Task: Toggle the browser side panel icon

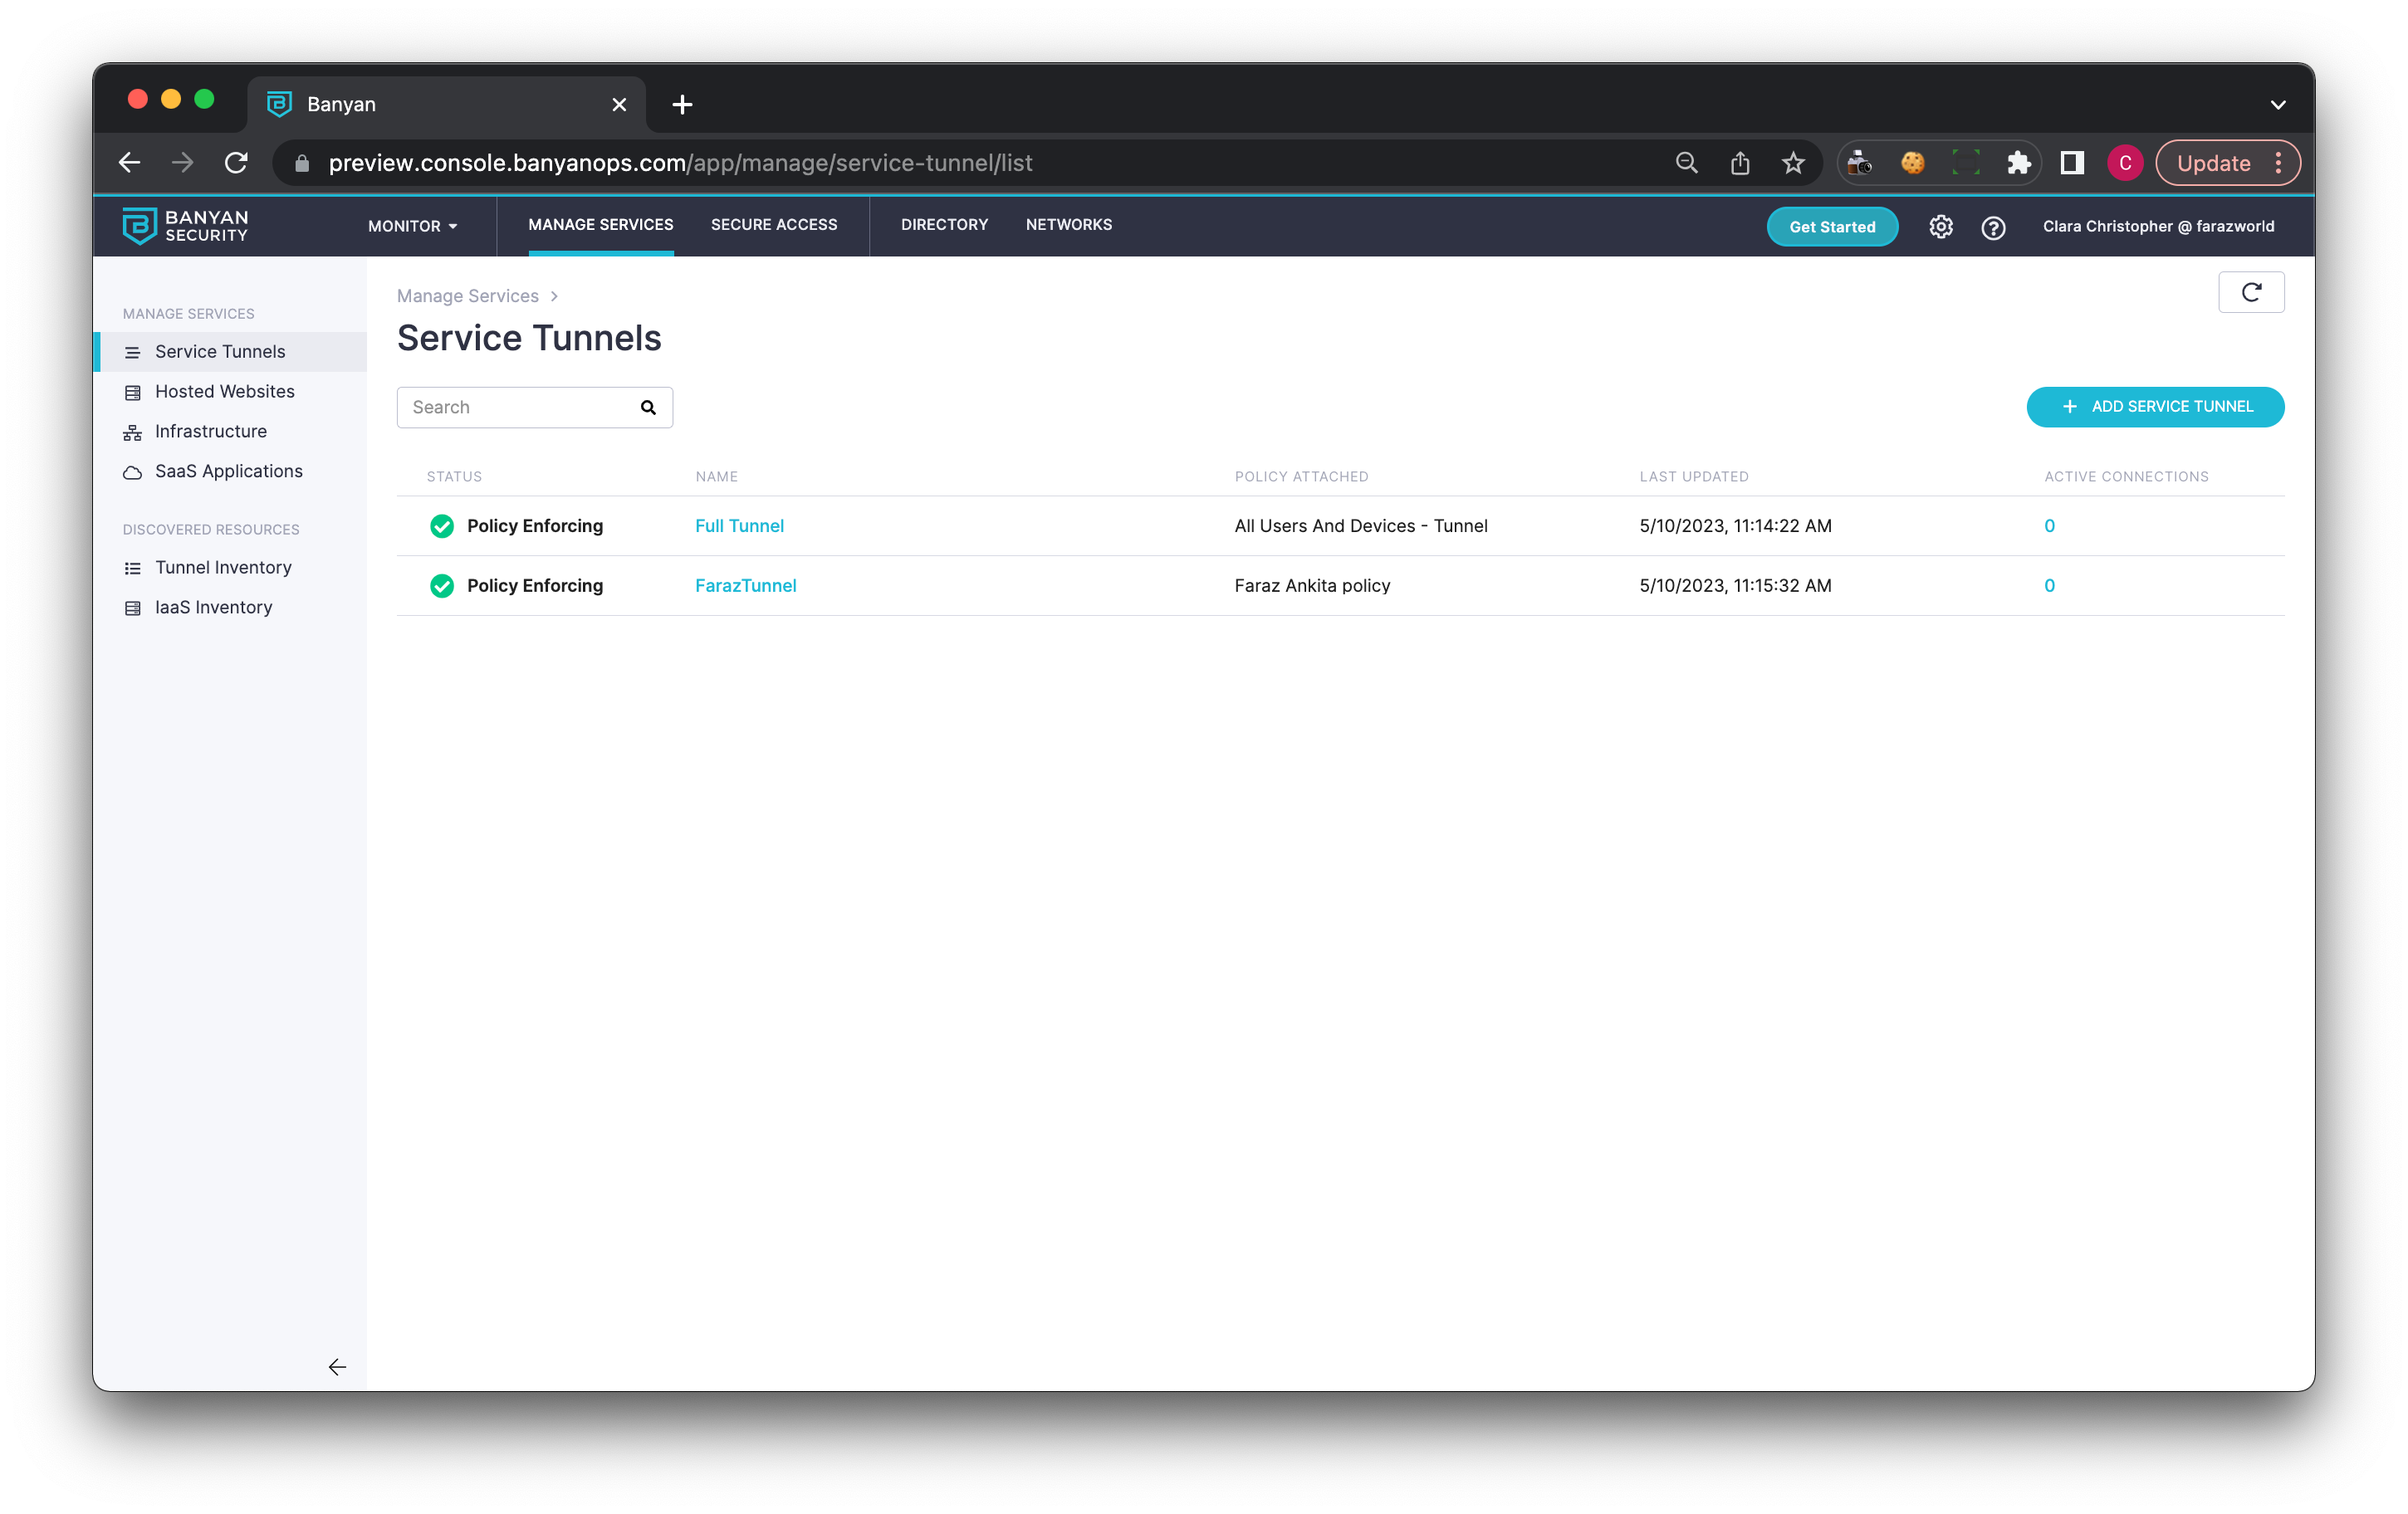Action: click(2071, 163)
